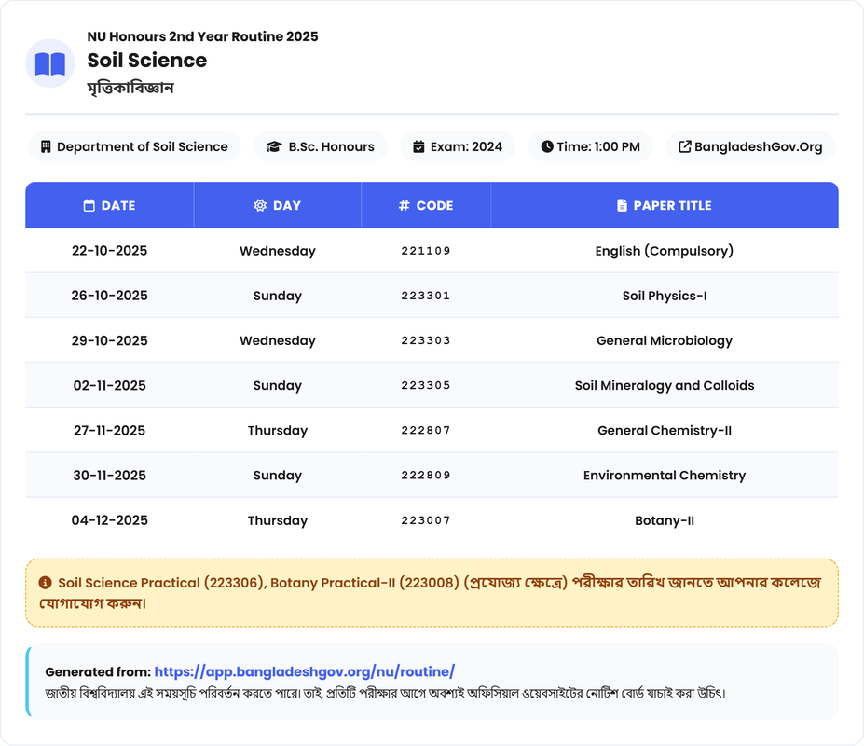
Task: Click the Generated from: label
Action: click(98, 671)
